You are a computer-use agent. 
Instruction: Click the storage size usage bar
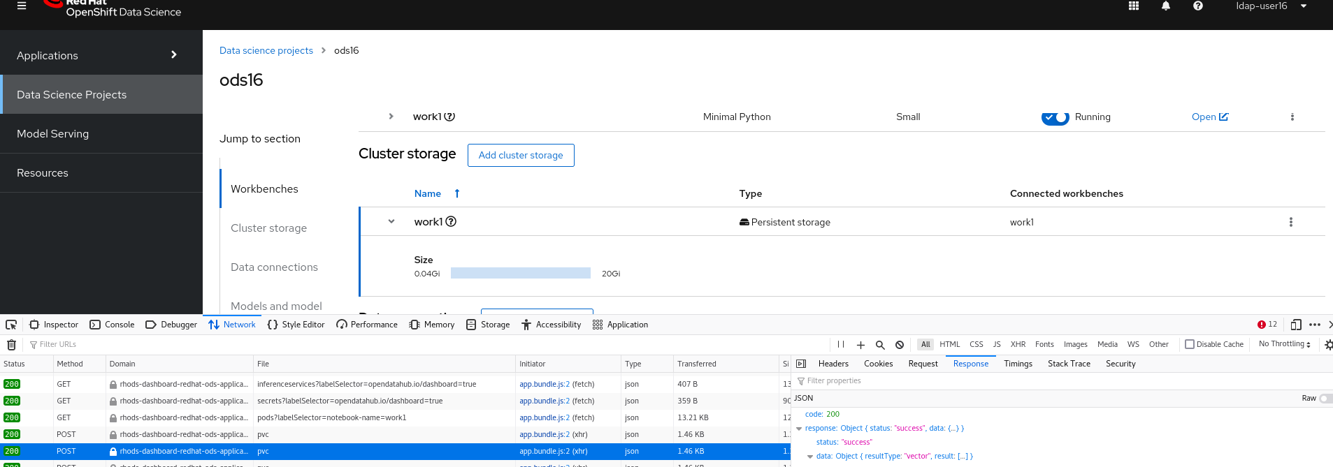(x=521, y=273)
